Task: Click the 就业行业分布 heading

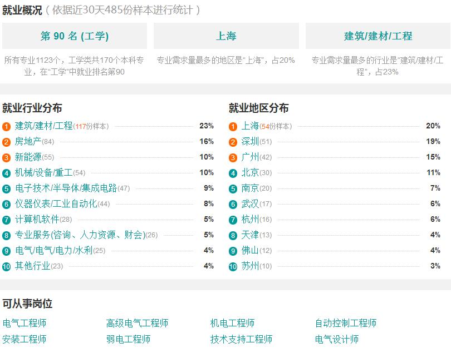Action: coord(32,108)
